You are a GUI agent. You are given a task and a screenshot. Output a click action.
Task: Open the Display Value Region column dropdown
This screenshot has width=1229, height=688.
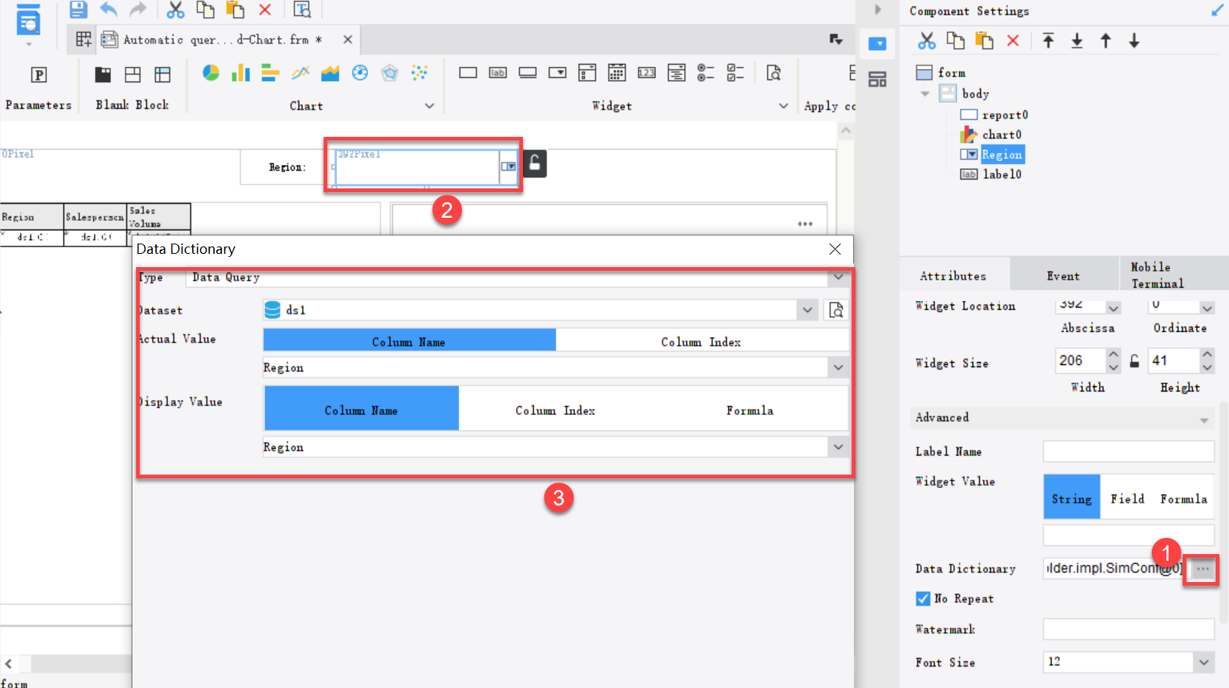pyautogui.click(x=838, y=447)
